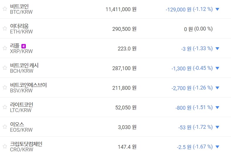Click the 이오스 coin name

pos(17,124)
